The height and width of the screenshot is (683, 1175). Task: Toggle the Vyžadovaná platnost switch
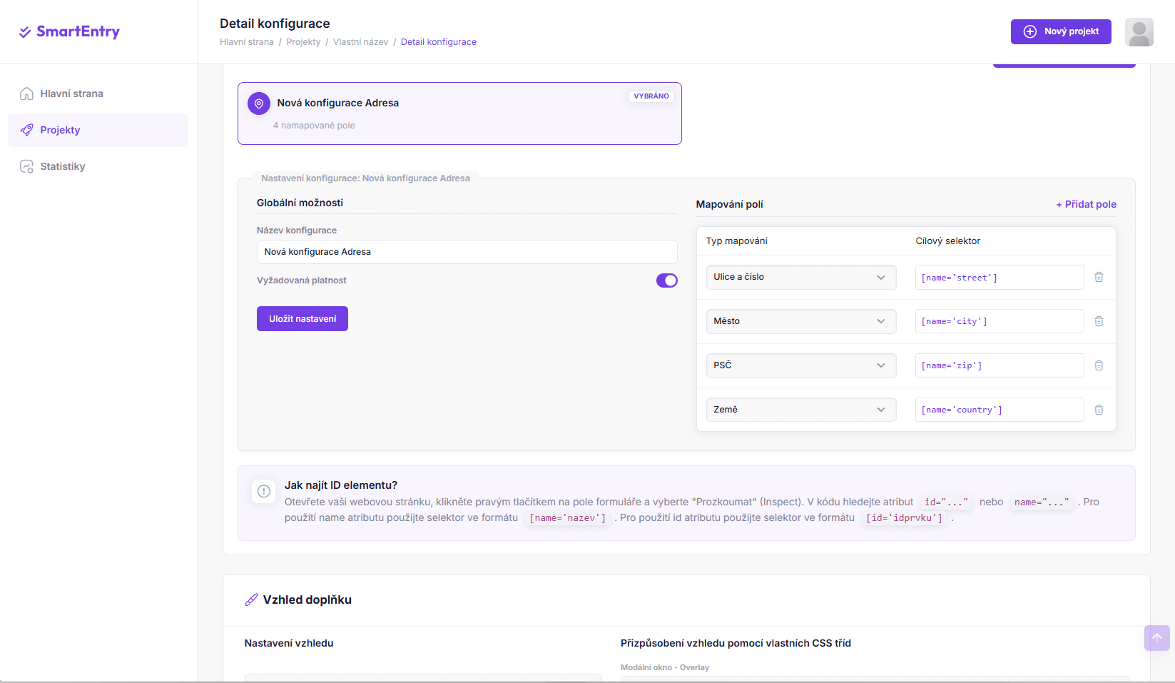tap(666, 280)
